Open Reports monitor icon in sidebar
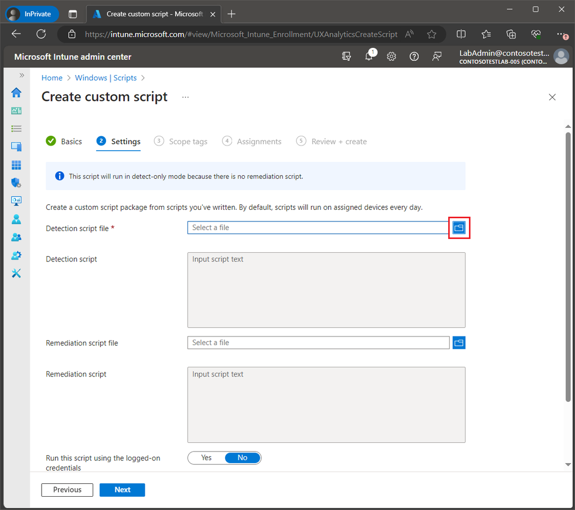The height and width of the screenshot is (510, 575). click(16, 201)
